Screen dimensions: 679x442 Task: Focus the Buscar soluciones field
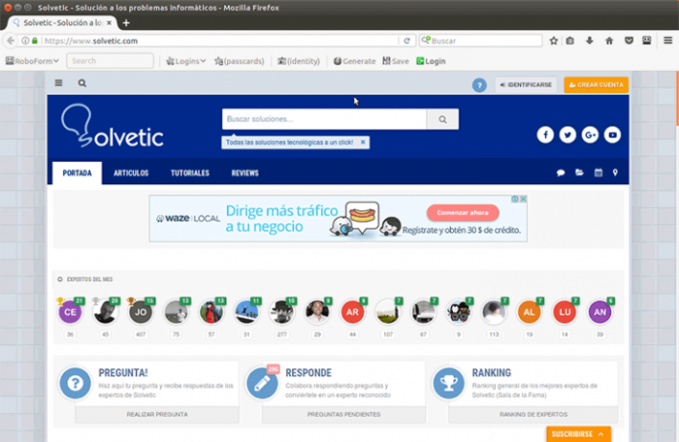pos(324,119)
